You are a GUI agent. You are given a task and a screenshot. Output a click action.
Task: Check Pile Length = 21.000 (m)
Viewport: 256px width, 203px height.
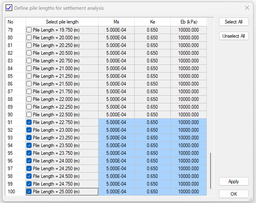(x=29, y=68)
